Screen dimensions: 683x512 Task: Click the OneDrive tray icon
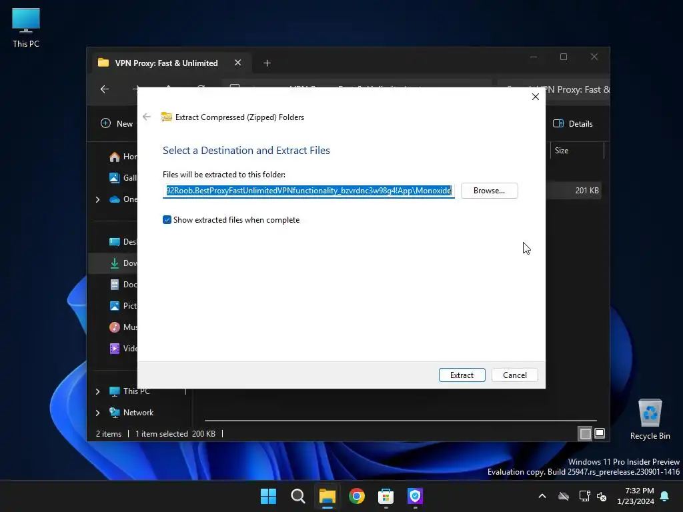pyautogui.click(x=564, y=496)
